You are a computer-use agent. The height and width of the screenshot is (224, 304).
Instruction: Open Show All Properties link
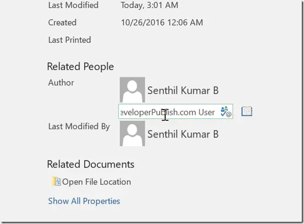(x=84, y=201)
